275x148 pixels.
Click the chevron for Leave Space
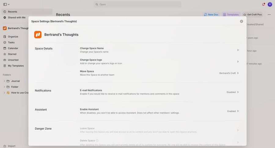coord(238,130)
